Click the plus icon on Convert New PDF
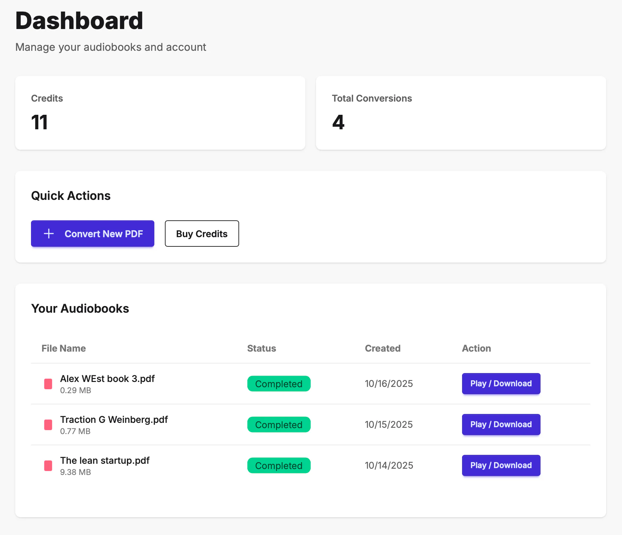The height and width of the screenshot is (535, 622). click(49, 234)
